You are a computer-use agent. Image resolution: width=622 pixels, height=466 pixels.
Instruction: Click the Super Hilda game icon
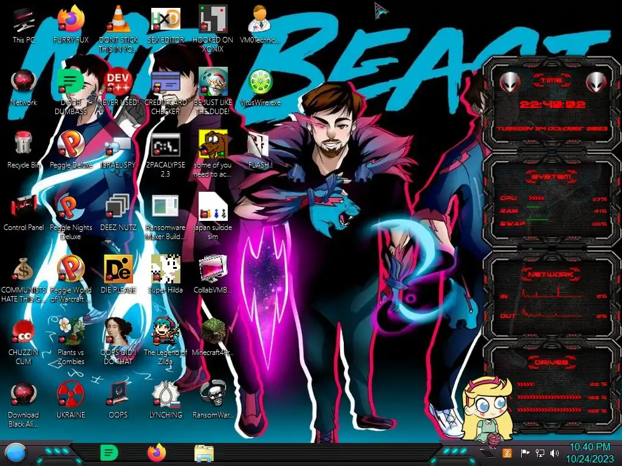[165, 269]
